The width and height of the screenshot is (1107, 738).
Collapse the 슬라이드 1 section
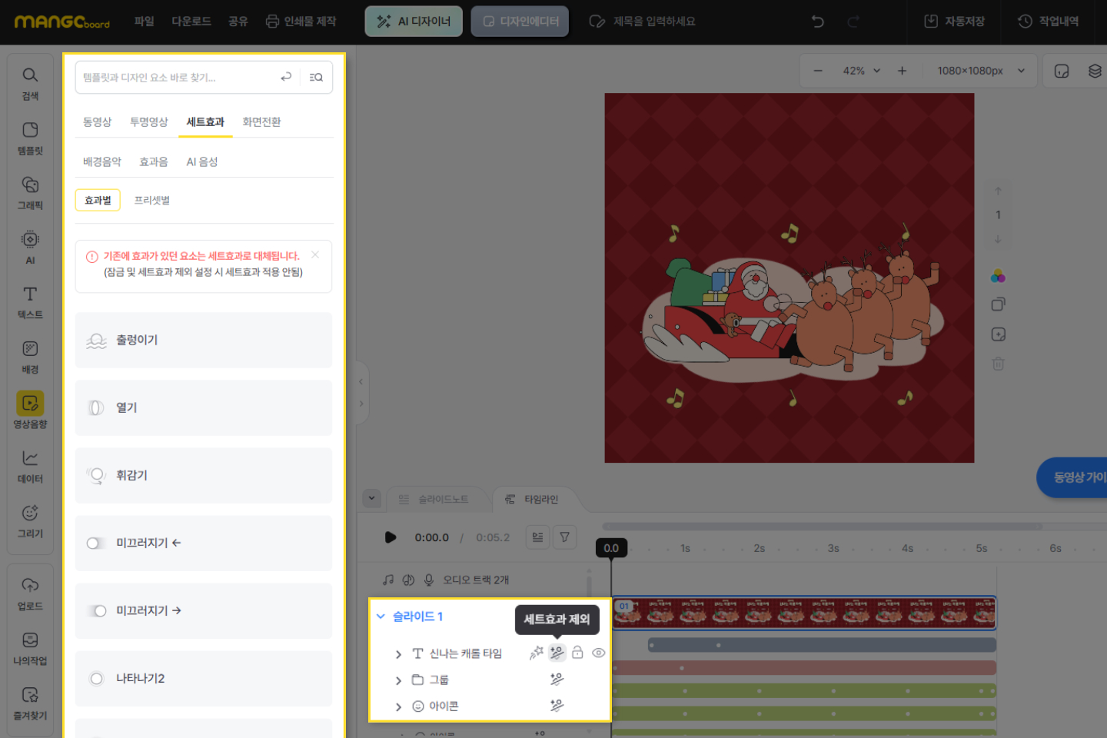point(381,617)
